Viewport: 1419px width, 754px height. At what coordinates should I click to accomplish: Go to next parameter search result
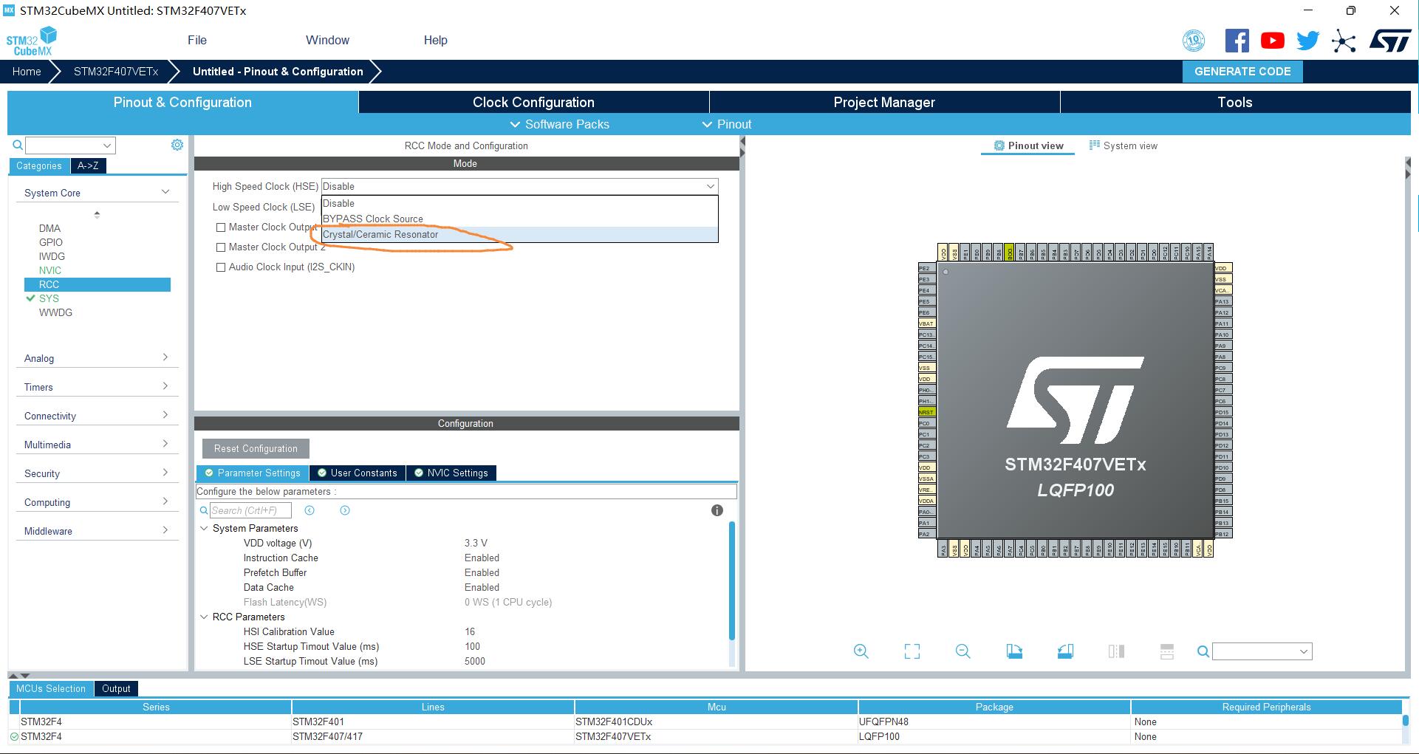coord(345,510)
